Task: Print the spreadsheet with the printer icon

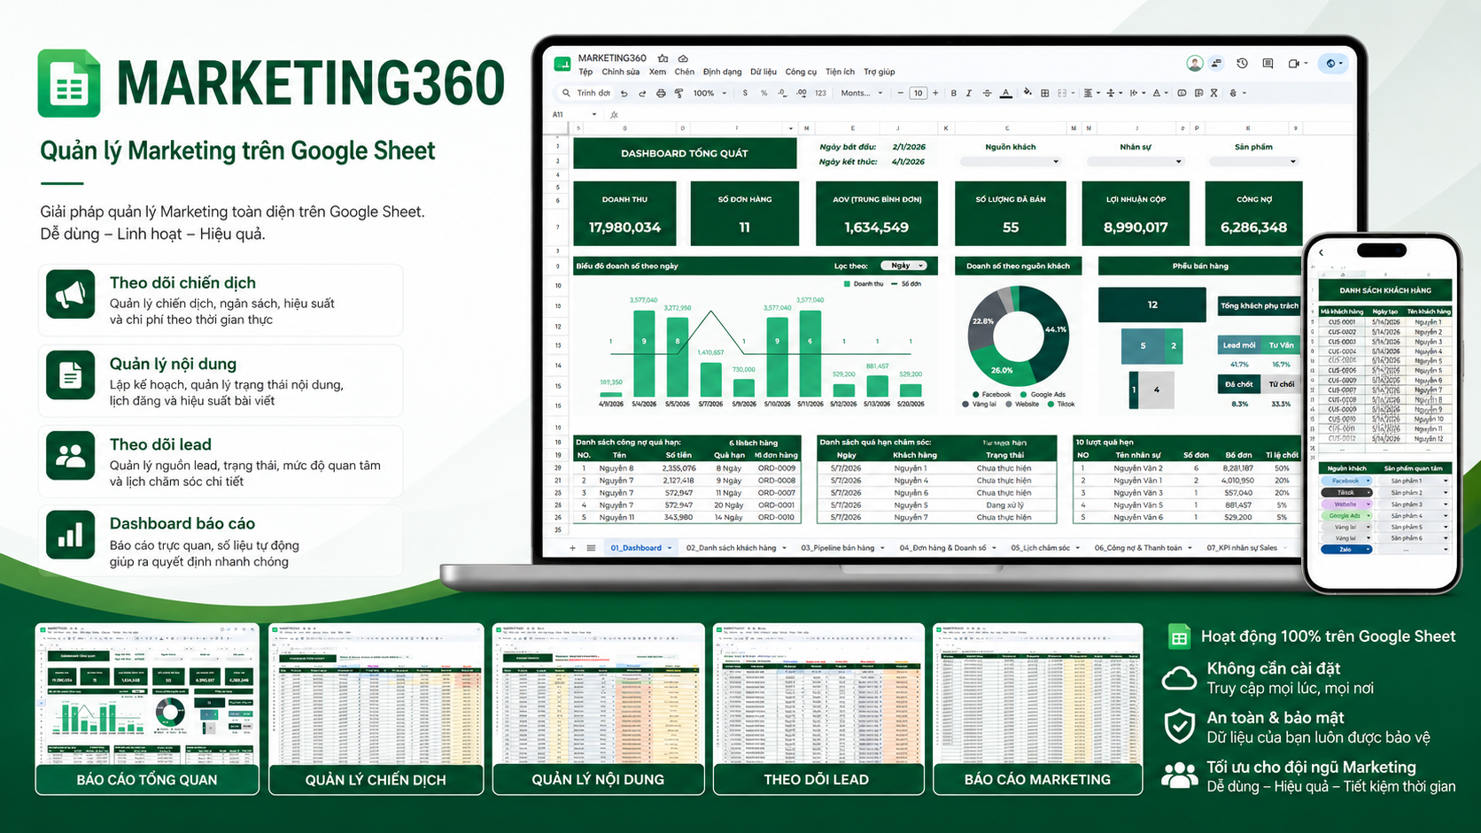Action: point(661,93)
